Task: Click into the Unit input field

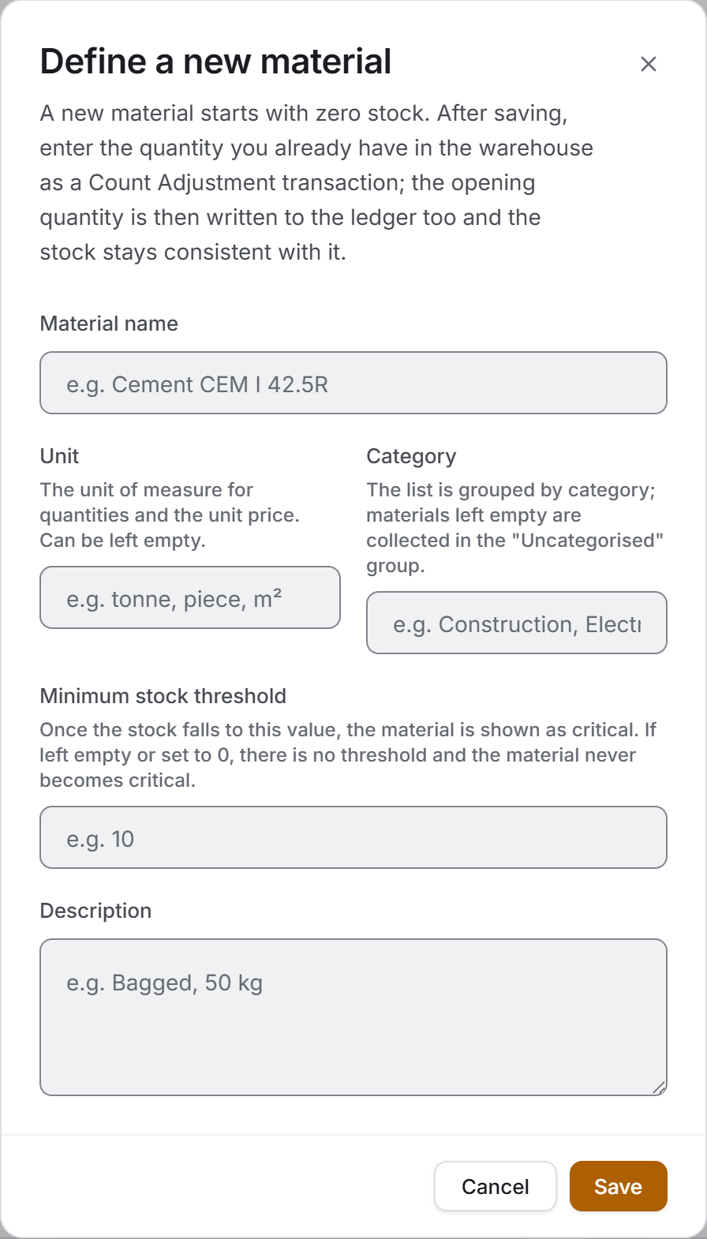Action: (x=190, y=597)
